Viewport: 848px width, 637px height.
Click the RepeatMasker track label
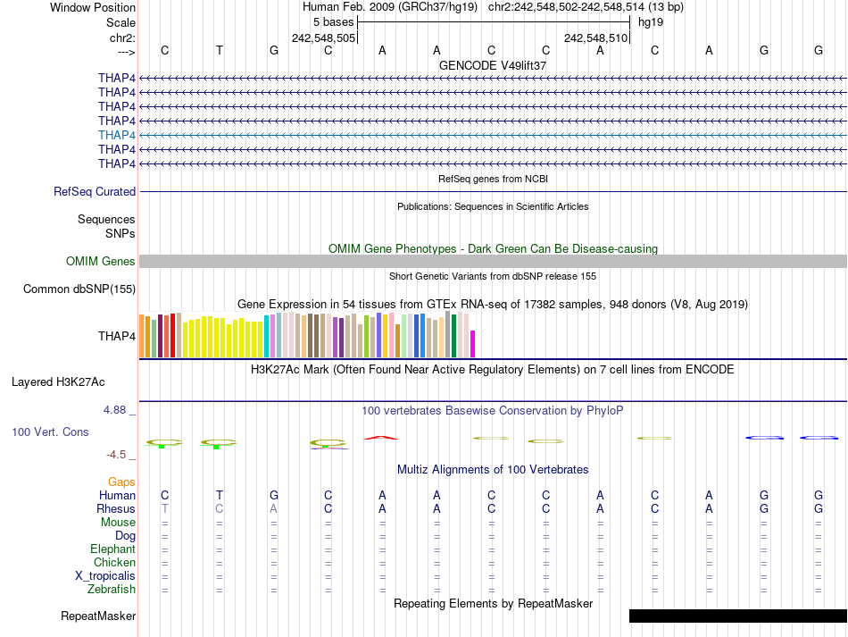pyautogui.click(x=98, y=616)
